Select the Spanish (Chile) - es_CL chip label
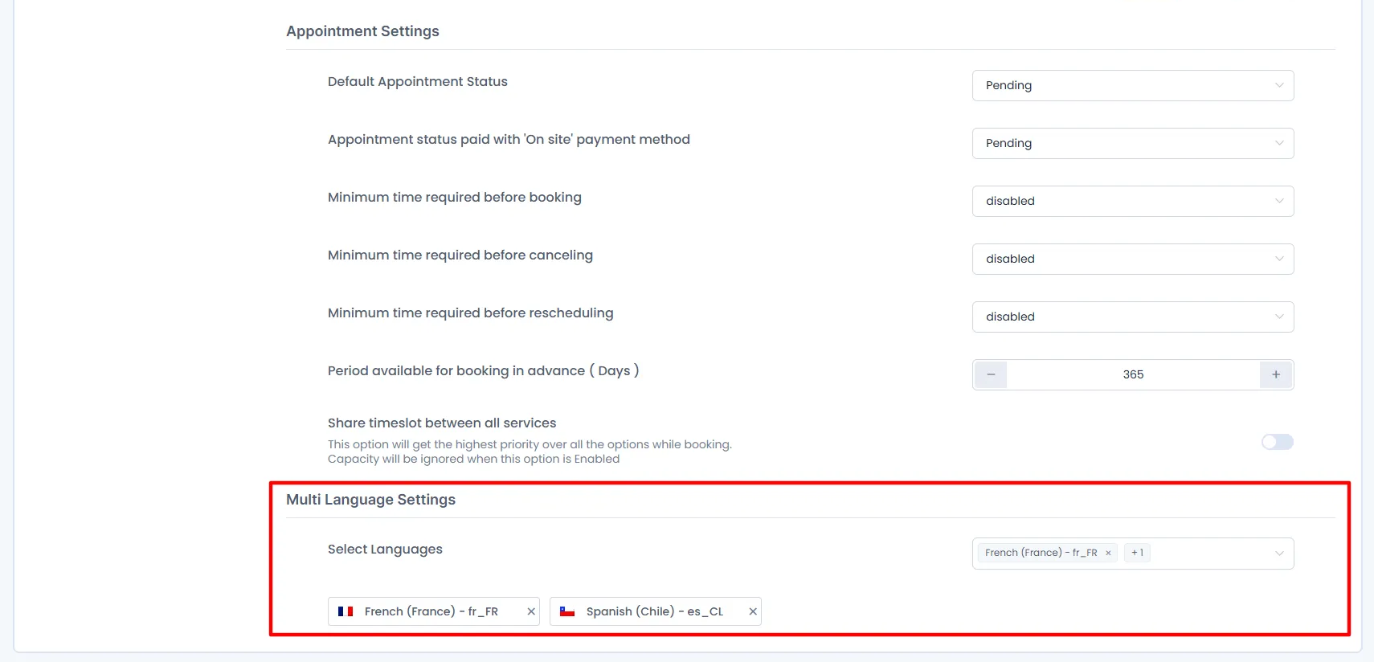The image size is (1374, 662). pos(655,611)
